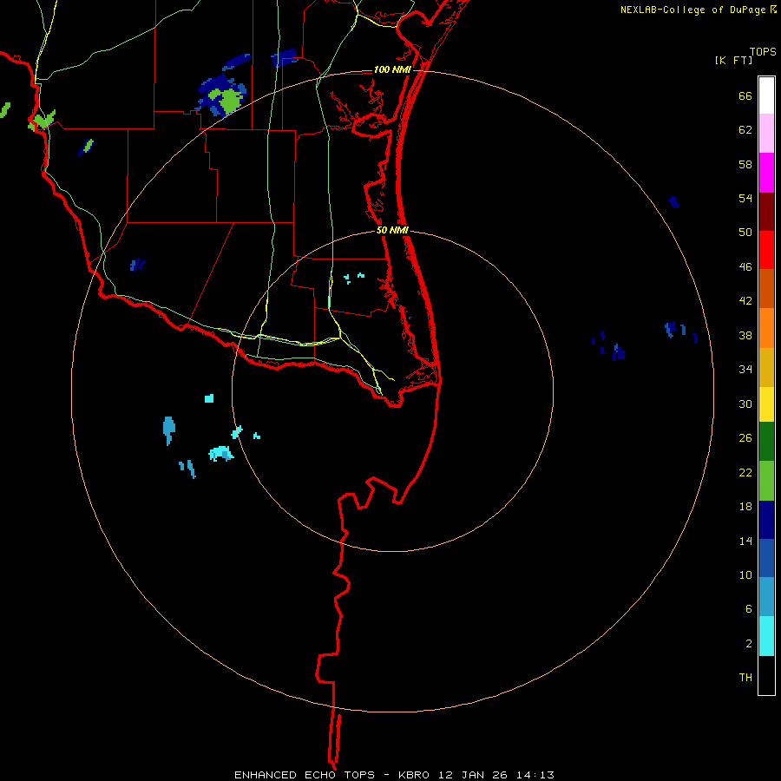
Task: Click the yellow 30 kft legend swatch
Action: click(x=766, y=404)
